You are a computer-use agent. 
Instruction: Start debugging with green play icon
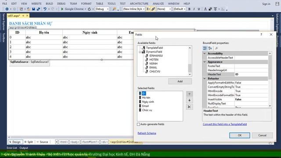point(62,9)
